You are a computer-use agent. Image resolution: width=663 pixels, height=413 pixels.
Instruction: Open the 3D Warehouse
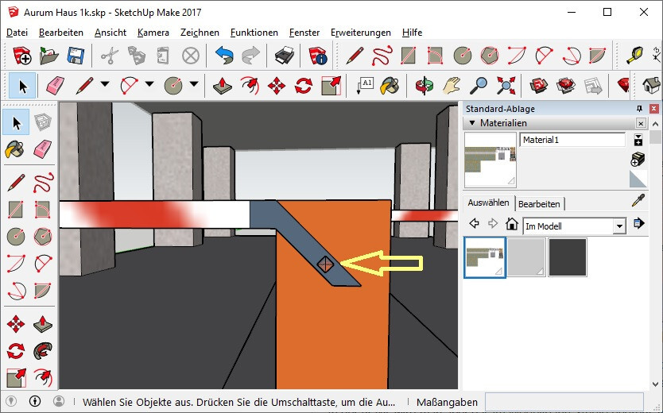(539, 86)
